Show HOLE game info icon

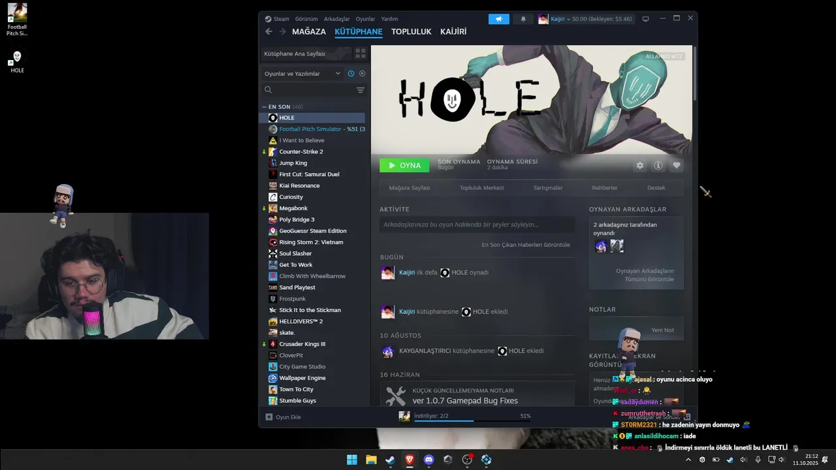658,166
